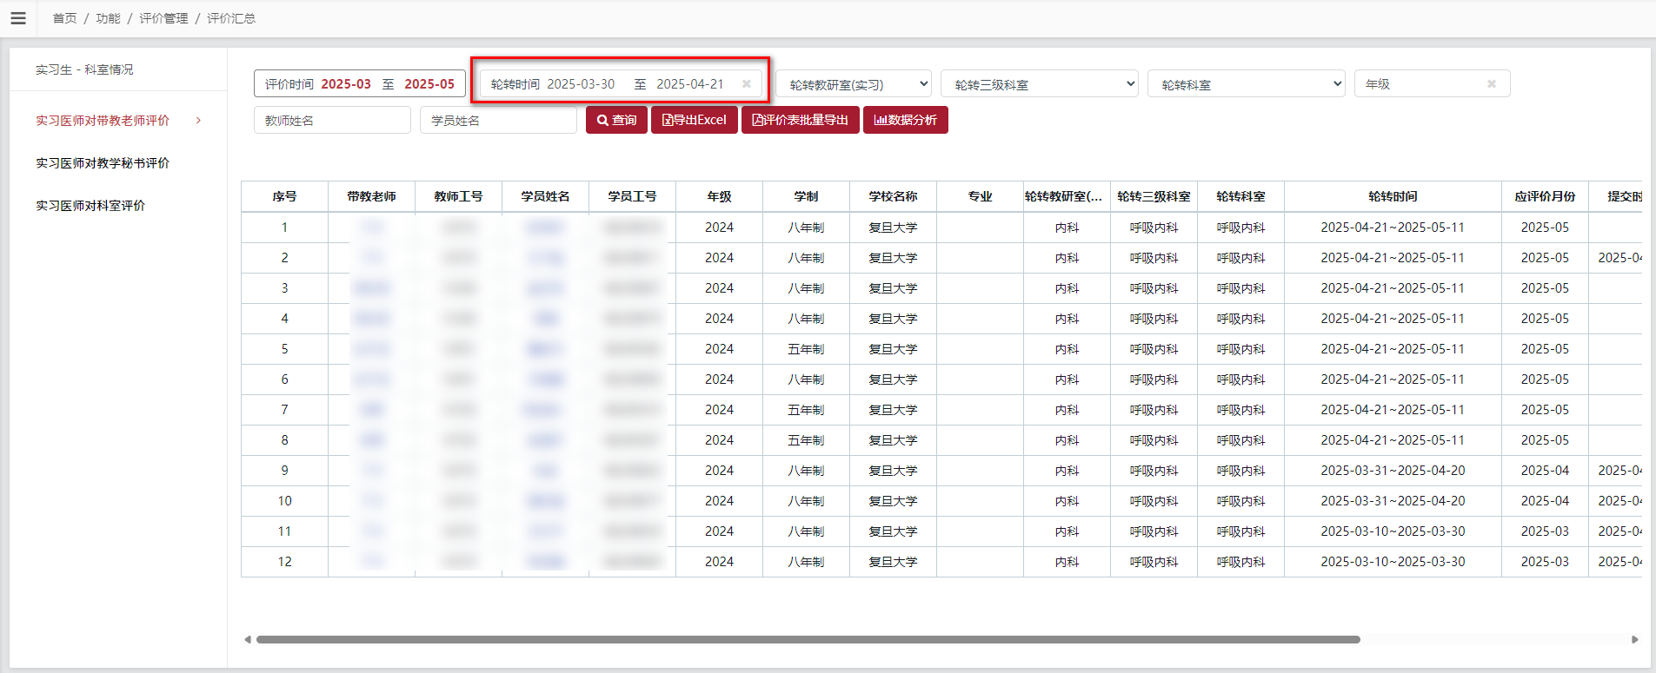Click the 轮转三级科室 column header in the table
Viewport: 1656px width, 673px height.
click(1154, 196)
